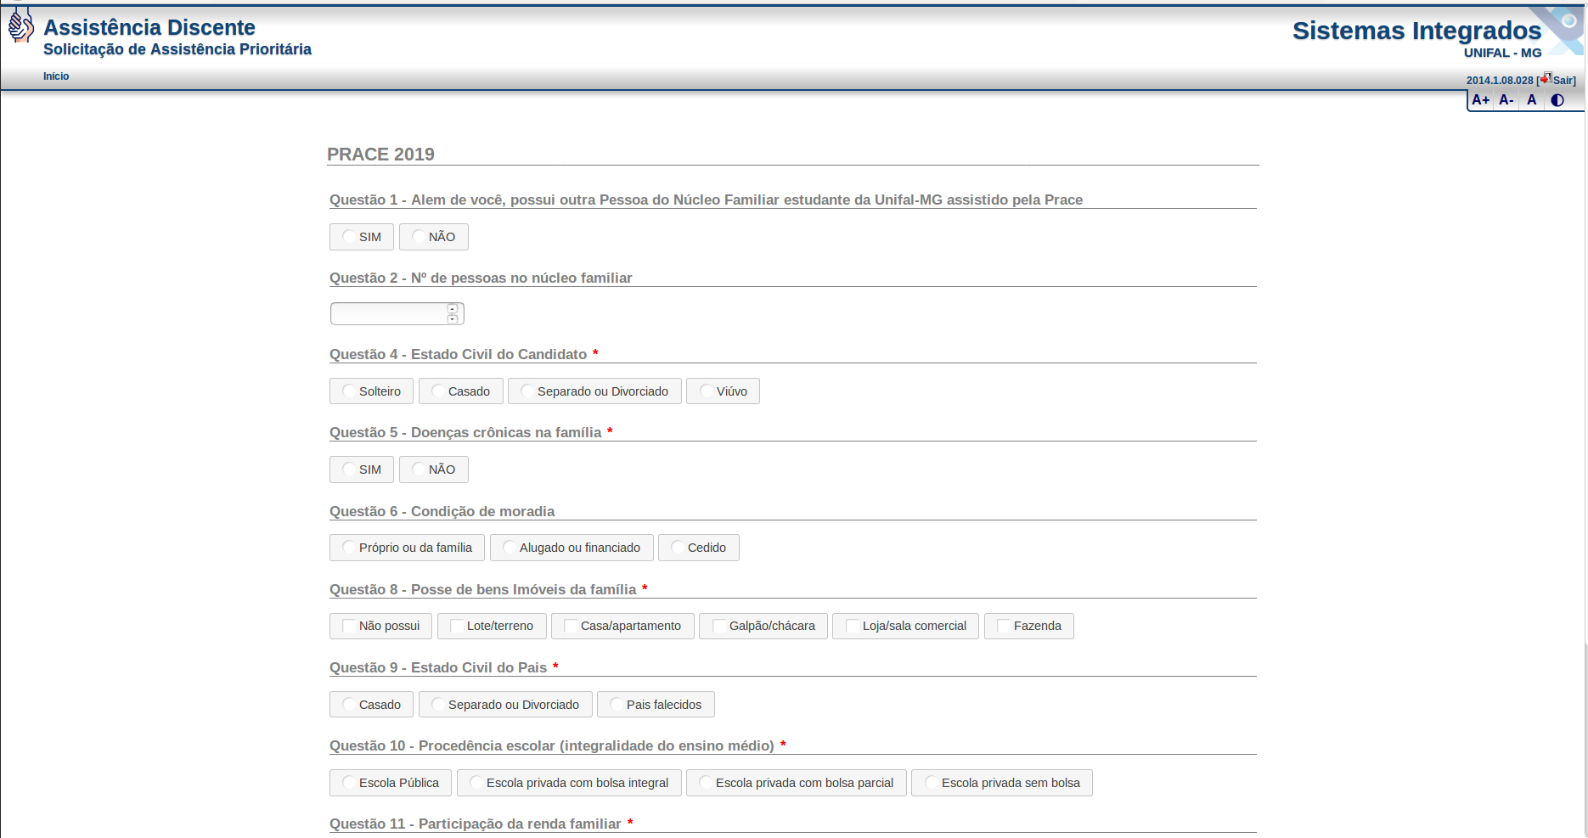Click the Questão 6 Condição de moradia label

coord(442,511)
